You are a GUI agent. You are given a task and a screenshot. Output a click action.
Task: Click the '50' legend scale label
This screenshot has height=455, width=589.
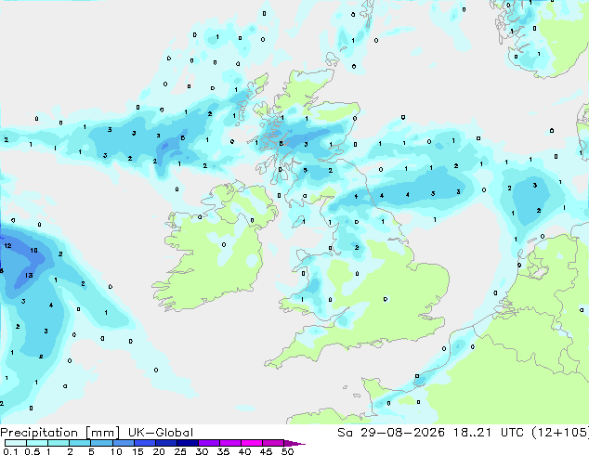[287, 451]
